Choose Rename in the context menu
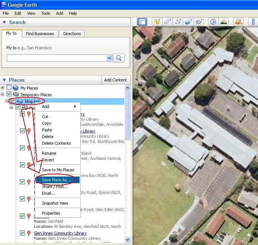Screen dimensions: 258x245 pyautogui.click(x=58, y=153)
